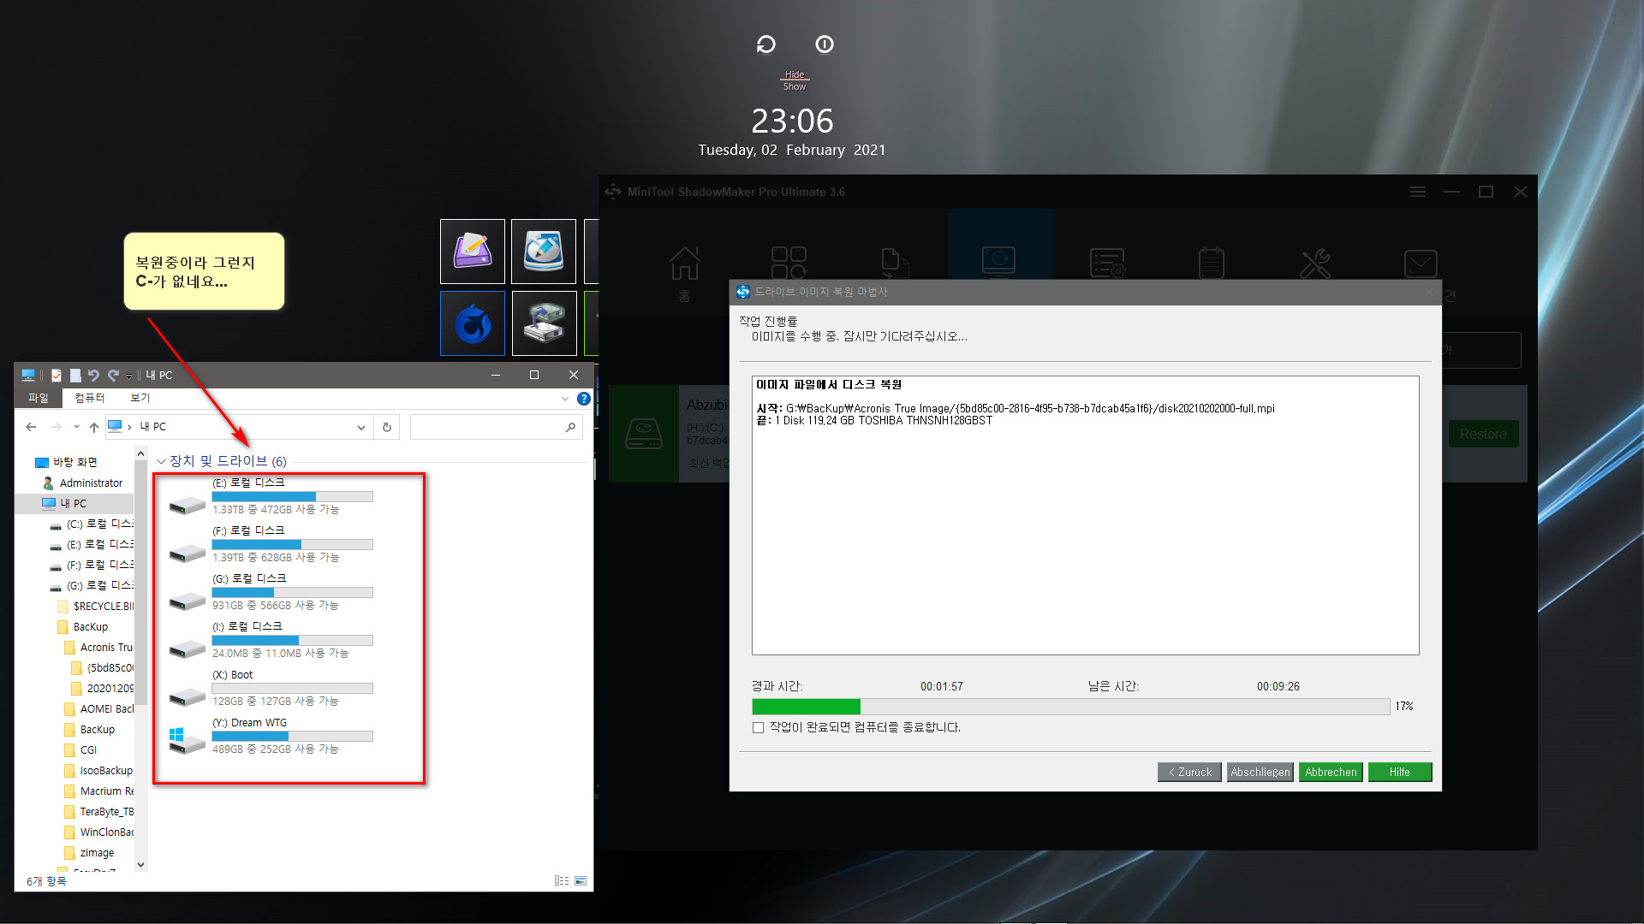Switch to large icons view in Explorer status bar
Screen dimensions: 1644x924
coord(581,880)
